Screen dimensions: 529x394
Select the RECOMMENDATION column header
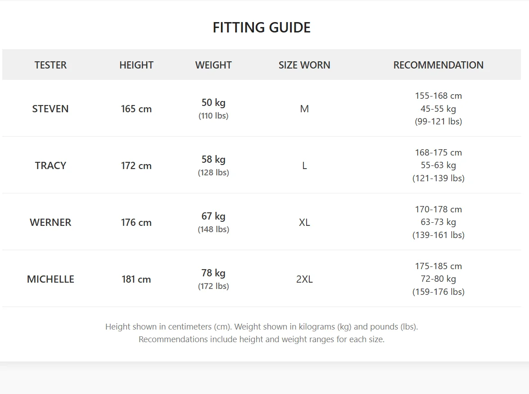[x=438, y=65]
